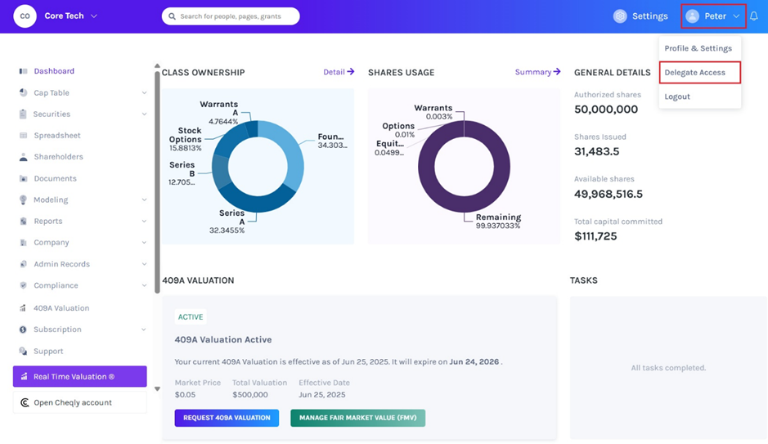Click the Cheqly logo icon
768x444 pixels.
pyautogui.click(x=25, y=402)
